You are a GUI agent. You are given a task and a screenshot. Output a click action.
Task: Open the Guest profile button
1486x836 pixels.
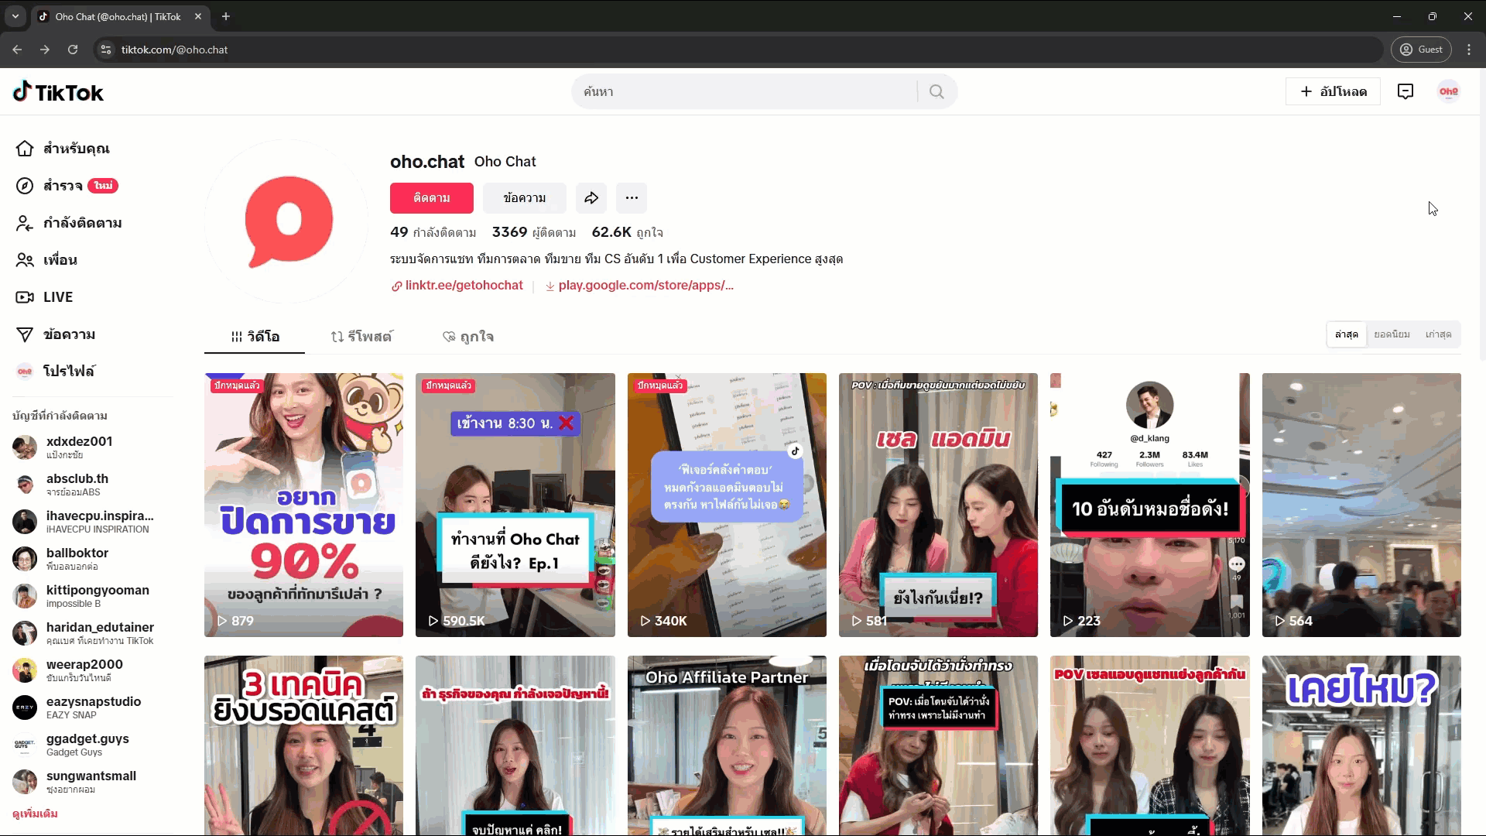tap(1423, 50)
